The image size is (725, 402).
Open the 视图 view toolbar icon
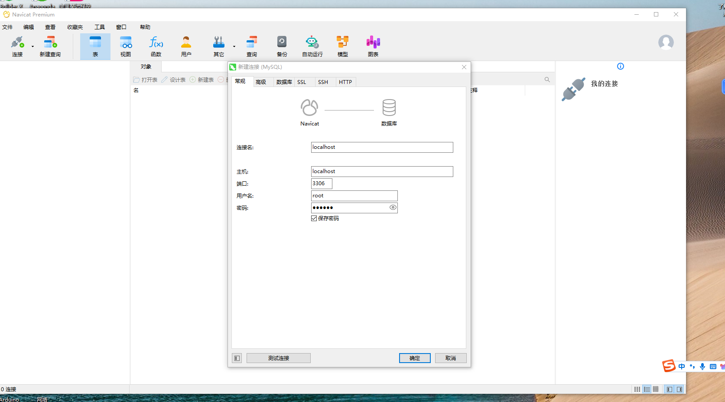tap(126, 46)
